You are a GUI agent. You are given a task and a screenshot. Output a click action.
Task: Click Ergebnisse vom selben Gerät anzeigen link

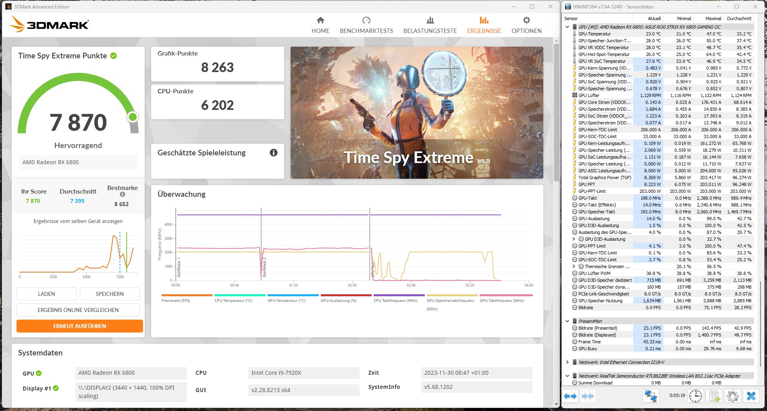pos(78,221)
